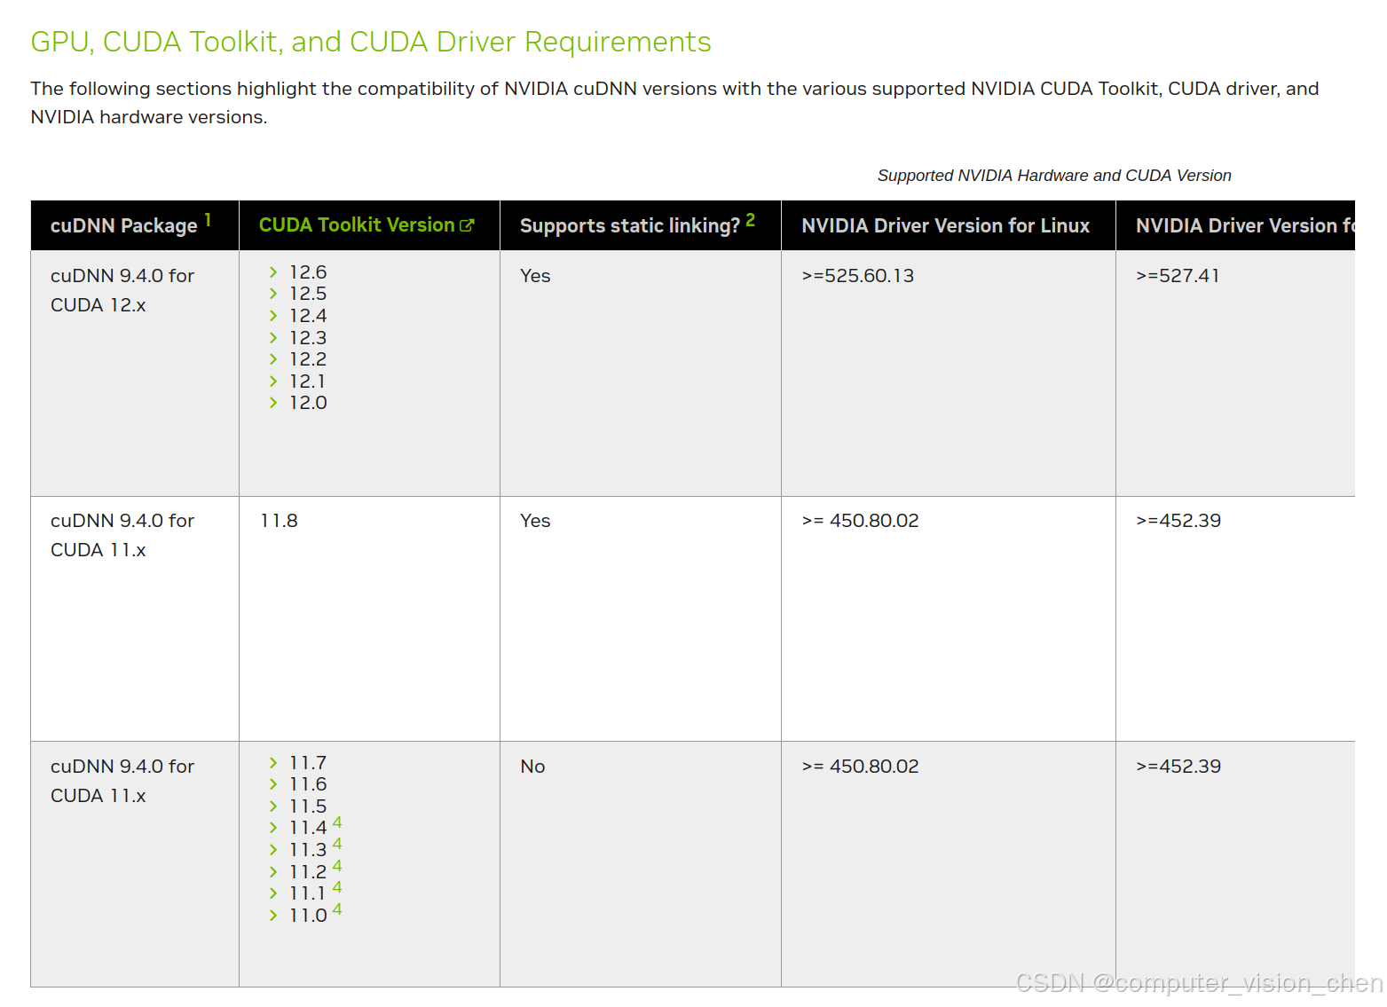The image size is (1387, 1007).
Task: Open footnote 2 next to Supports static linking
Action: click(750, 219)
